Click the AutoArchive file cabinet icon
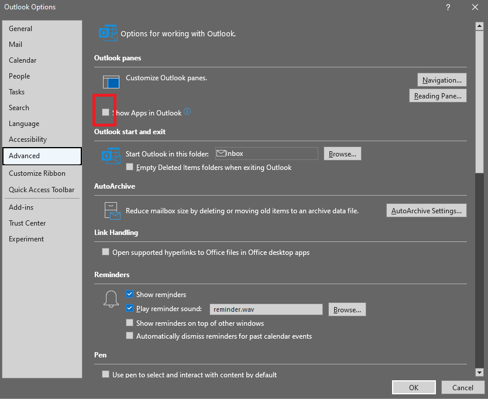This screenshot has height=399, width=488. click(112, 211)
